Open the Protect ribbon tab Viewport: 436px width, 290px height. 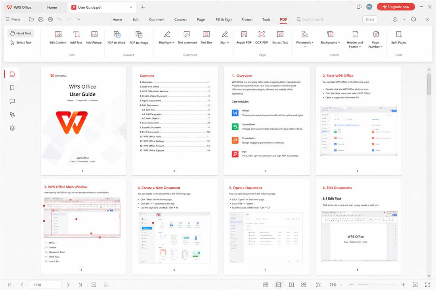[x=247, y=19]
